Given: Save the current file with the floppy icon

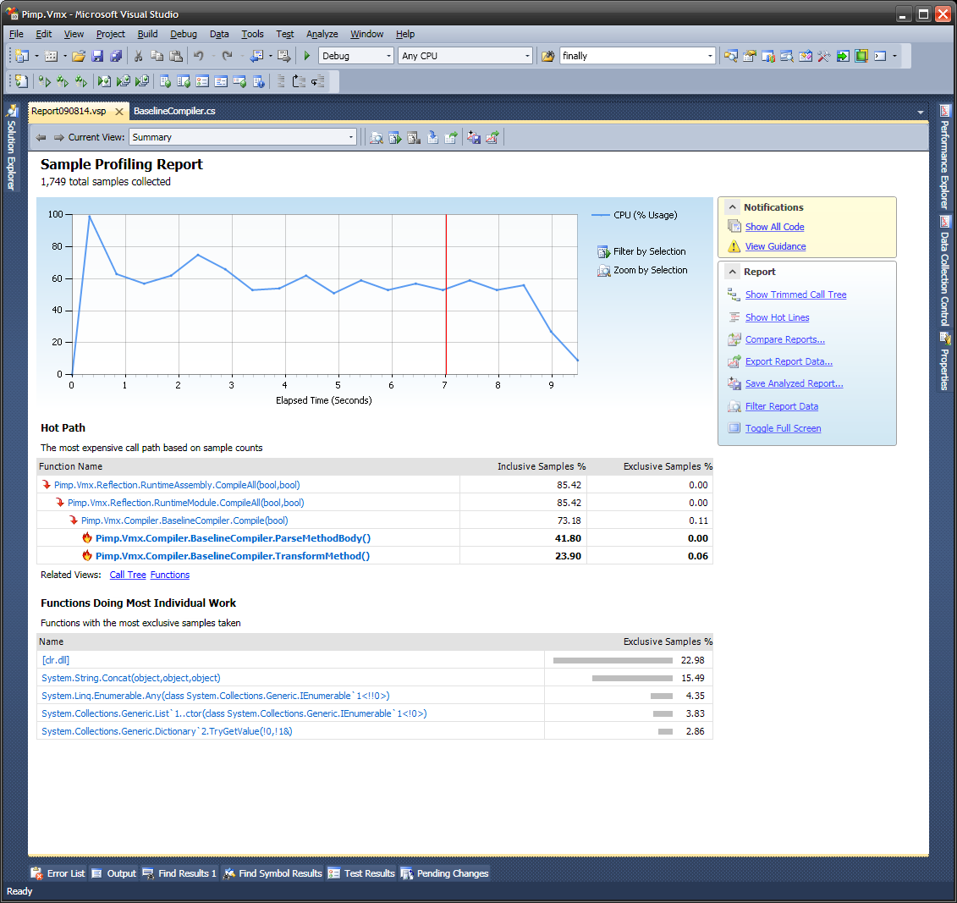Looking at the screenshot, I should [97, 56].
